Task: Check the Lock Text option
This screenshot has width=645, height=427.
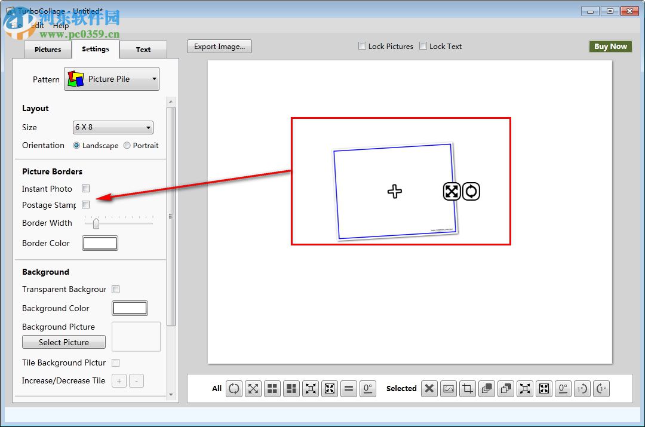Action: click(x=423, y=45)
